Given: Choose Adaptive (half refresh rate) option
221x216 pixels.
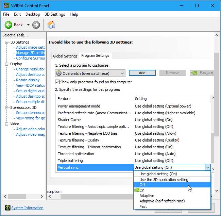Looking at the screenshot, I should pos(162,201).
